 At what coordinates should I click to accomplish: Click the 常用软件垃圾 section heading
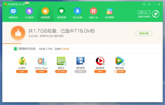(27, 49)
